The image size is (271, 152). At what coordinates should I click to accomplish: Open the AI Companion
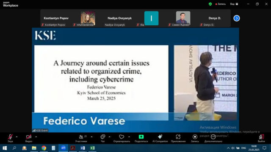(x=160, y=138)
